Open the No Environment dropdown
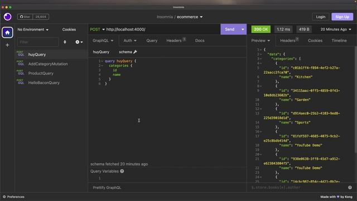357x201 pixels. [33, 30]
